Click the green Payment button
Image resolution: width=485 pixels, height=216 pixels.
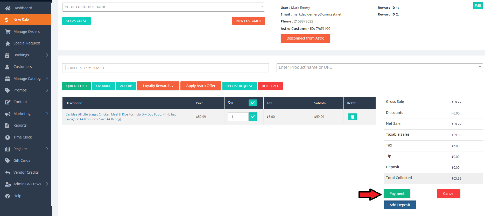click(x=397, y=194)
